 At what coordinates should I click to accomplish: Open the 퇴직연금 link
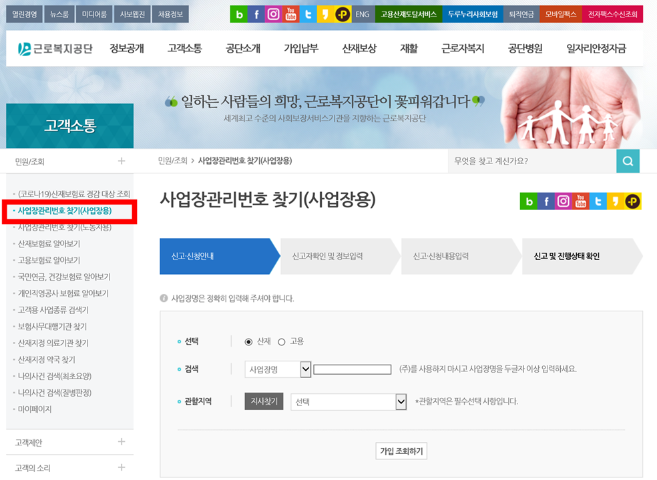521,14
